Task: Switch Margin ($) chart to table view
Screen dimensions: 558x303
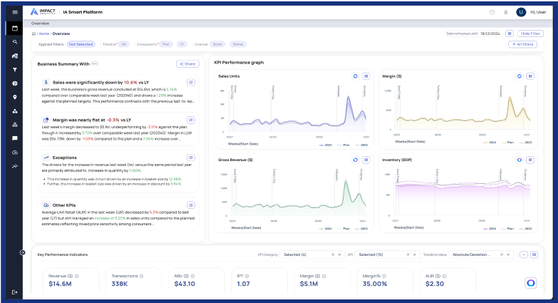Action: [x=529, y=76]
